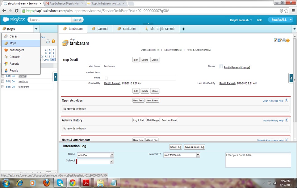The height and width of the screenshot is (188, 297).
Task: Click the Attach File button
Action: coord(152,140)
